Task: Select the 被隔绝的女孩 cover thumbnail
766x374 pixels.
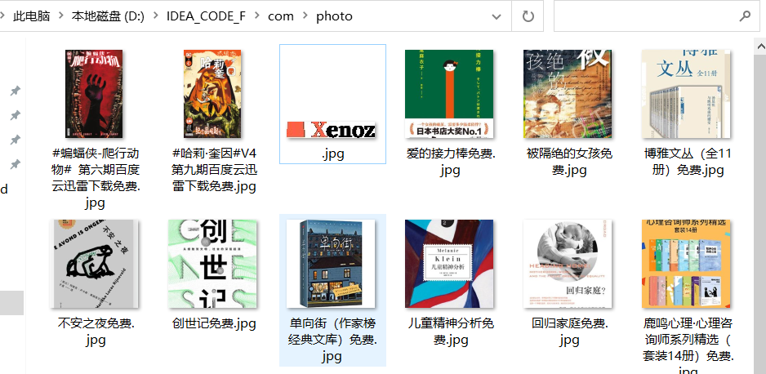Action: tap(568, 94)
